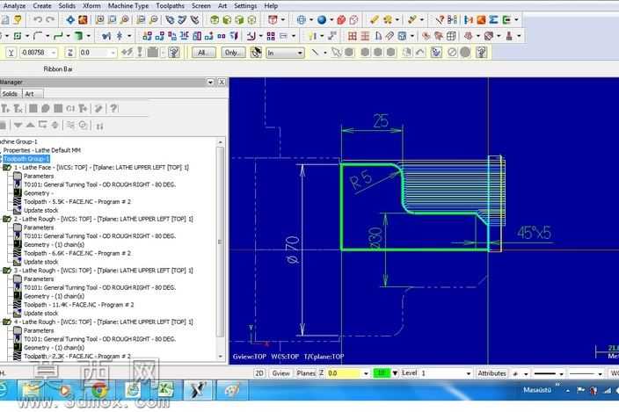
Task: Open the status bar Z depth dropdown
Action: coord(366,373)
